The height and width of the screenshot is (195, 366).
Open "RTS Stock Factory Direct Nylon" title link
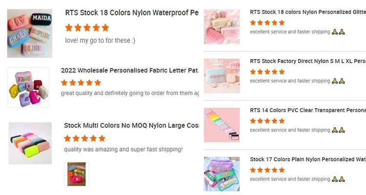tap(307, 61)
